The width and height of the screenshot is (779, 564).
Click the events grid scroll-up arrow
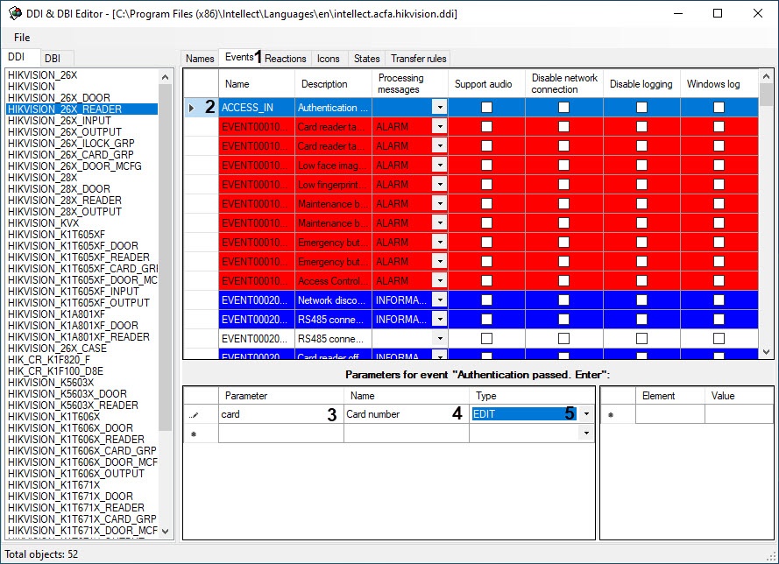(x=766, y=76)
